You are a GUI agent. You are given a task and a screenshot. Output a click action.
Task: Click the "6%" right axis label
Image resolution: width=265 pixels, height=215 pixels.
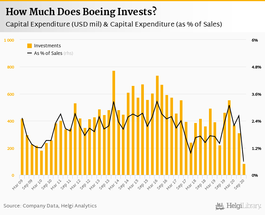(254, 40)
